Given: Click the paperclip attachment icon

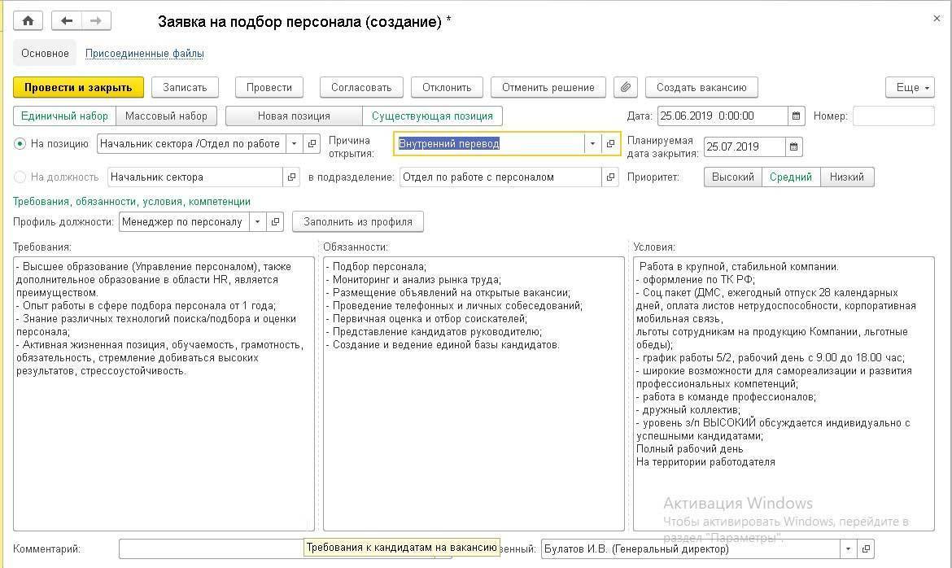Looking at the screenshot, I should 625,87.
